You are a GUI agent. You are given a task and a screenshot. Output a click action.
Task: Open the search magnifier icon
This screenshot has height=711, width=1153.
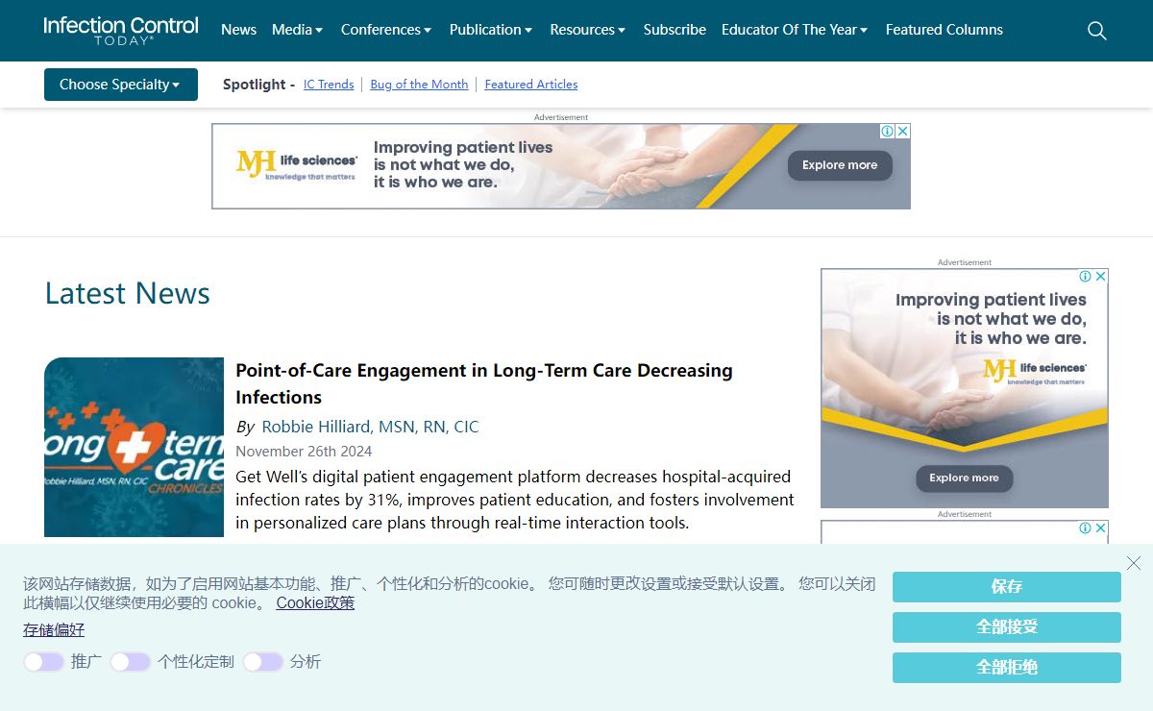click(x=1096, y=31)
